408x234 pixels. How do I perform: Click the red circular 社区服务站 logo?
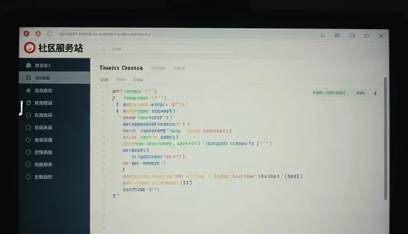(30, 48)
